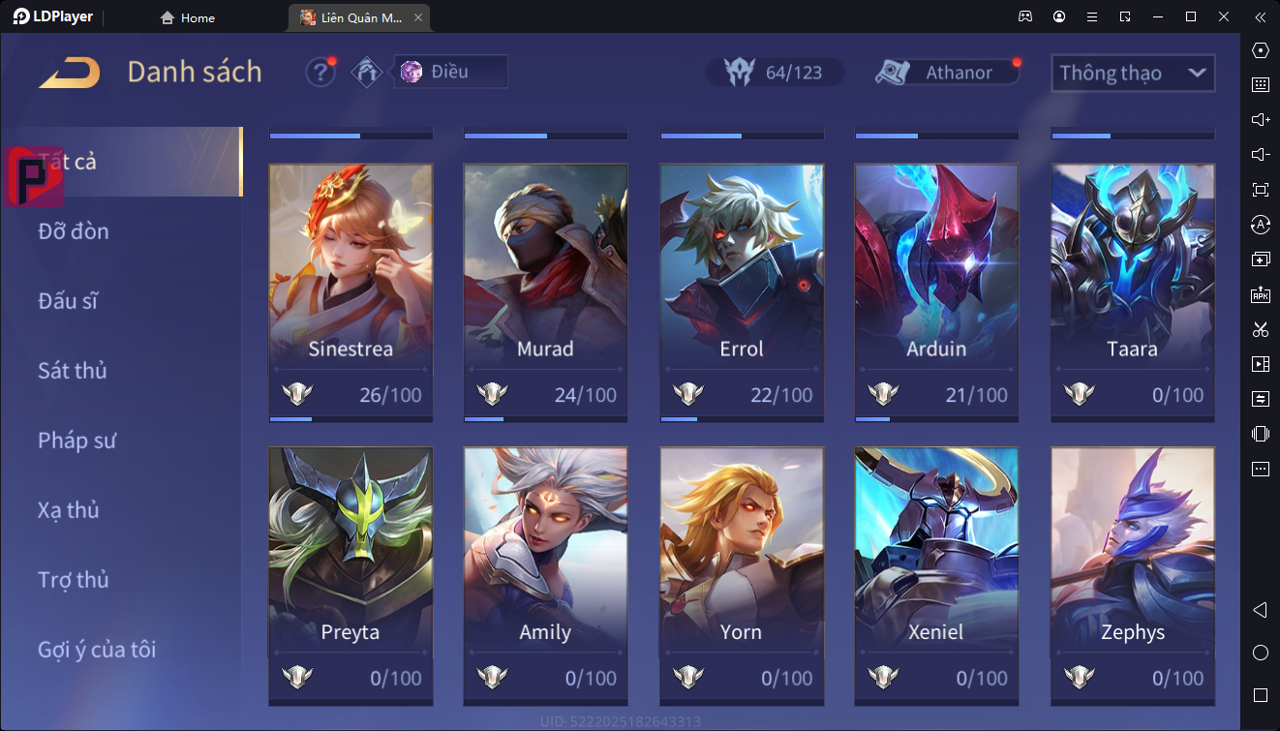Click the 64/123 hero count button

(x=775, y=73)
